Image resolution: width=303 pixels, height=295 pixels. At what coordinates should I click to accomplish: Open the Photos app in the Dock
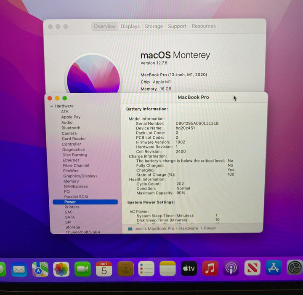click(61, 269)
